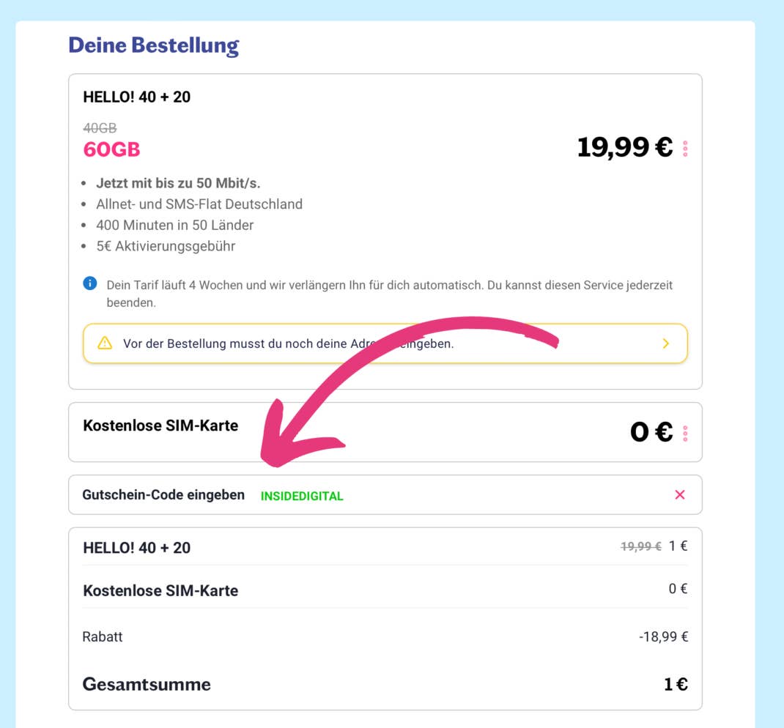Click the "Gutschein-Code eingeben" label
Viewport: 784px width, 728px height.
(163, 495)
